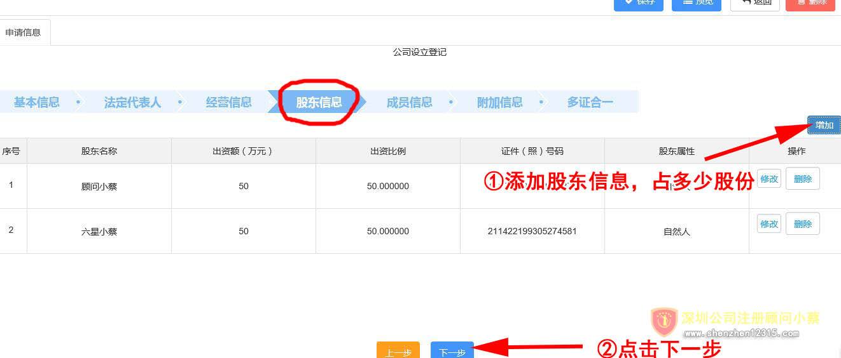Go to the 成员信息 step

[x=409, y=102]
